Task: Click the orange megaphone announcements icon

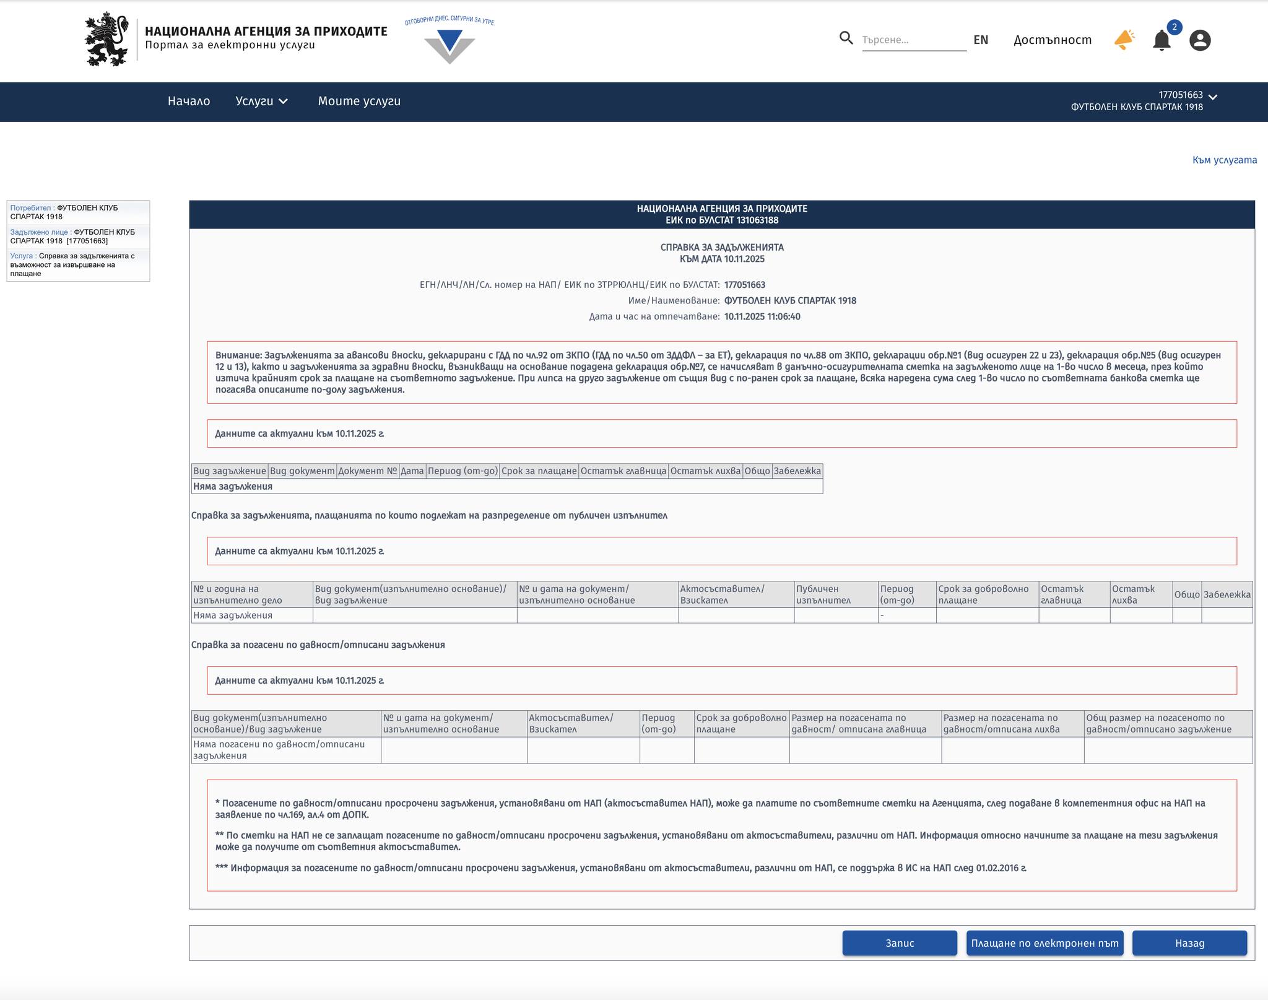Action: click(x=1124, y=40)
